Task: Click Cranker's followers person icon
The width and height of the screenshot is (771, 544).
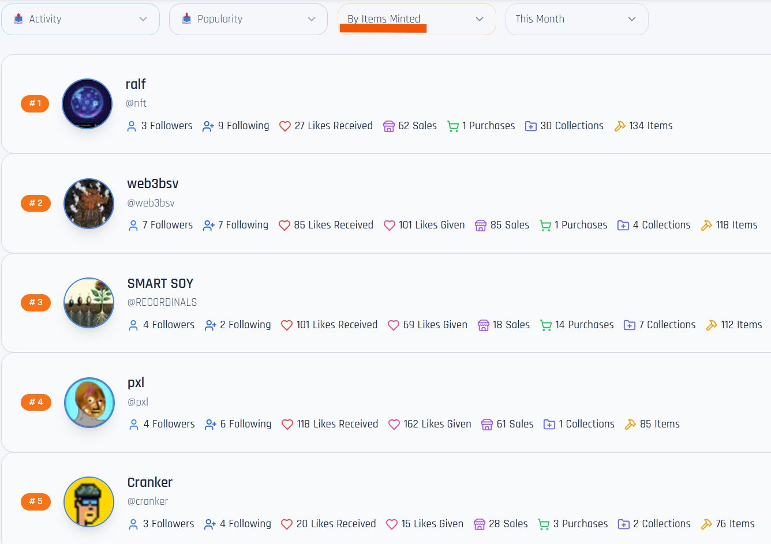Action: tap(133, 524)
